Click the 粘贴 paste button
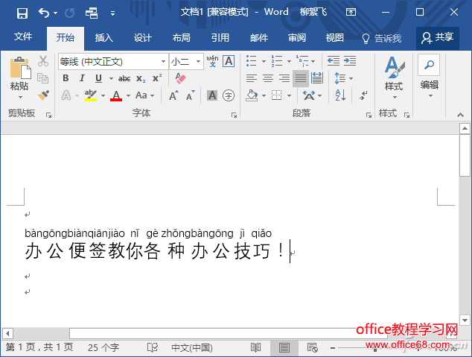 click(19, 77)
